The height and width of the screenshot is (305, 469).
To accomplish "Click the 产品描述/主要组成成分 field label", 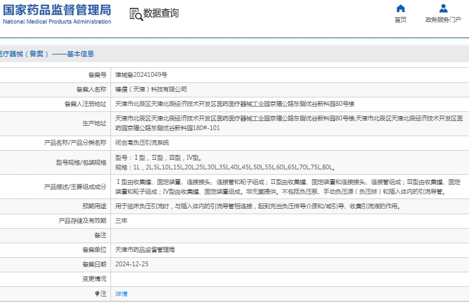I will tap(75, 187).
